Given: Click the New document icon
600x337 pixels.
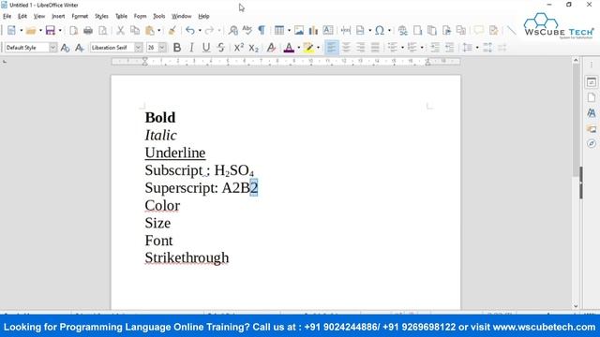Looking at the screenshot, I should pyautogui.click(x=11, y=31).
